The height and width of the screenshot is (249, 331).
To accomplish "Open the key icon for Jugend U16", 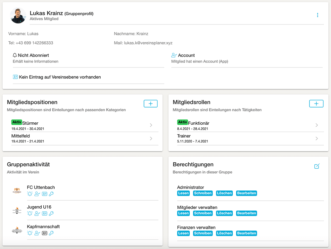I will tap(51, 214).
